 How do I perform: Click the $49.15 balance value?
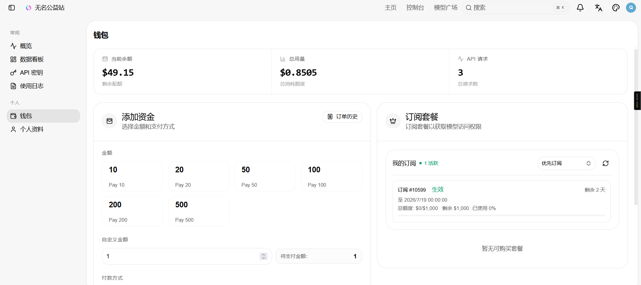point(118,73)
